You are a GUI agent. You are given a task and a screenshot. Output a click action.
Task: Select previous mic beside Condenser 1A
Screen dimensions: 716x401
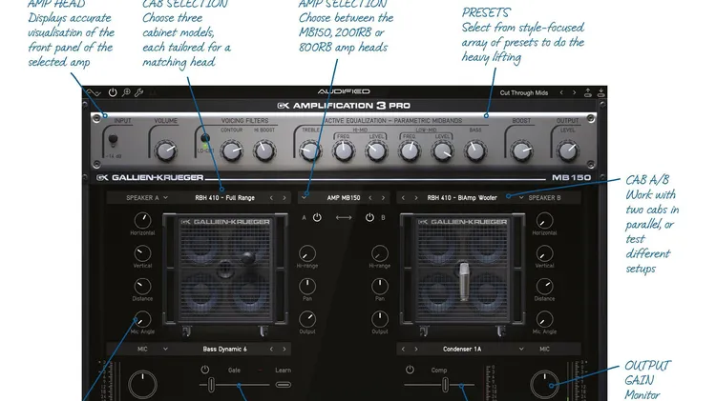(403, 349)
